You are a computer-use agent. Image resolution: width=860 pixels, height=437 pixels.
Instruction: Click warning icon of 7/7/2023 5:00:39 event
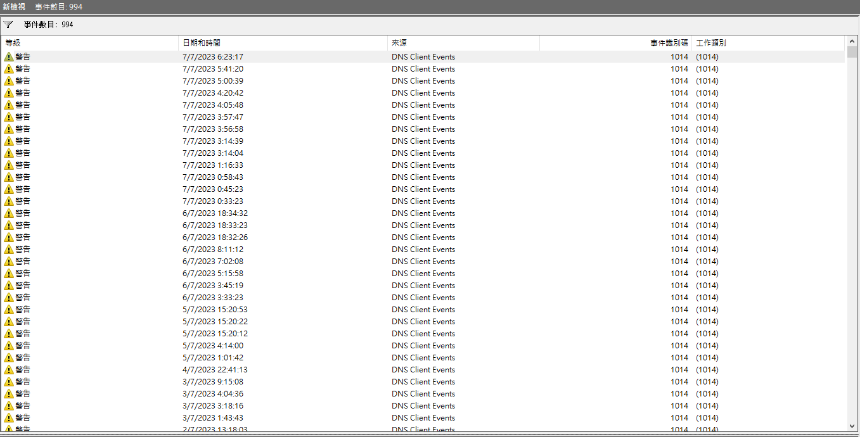pos(9,80)
